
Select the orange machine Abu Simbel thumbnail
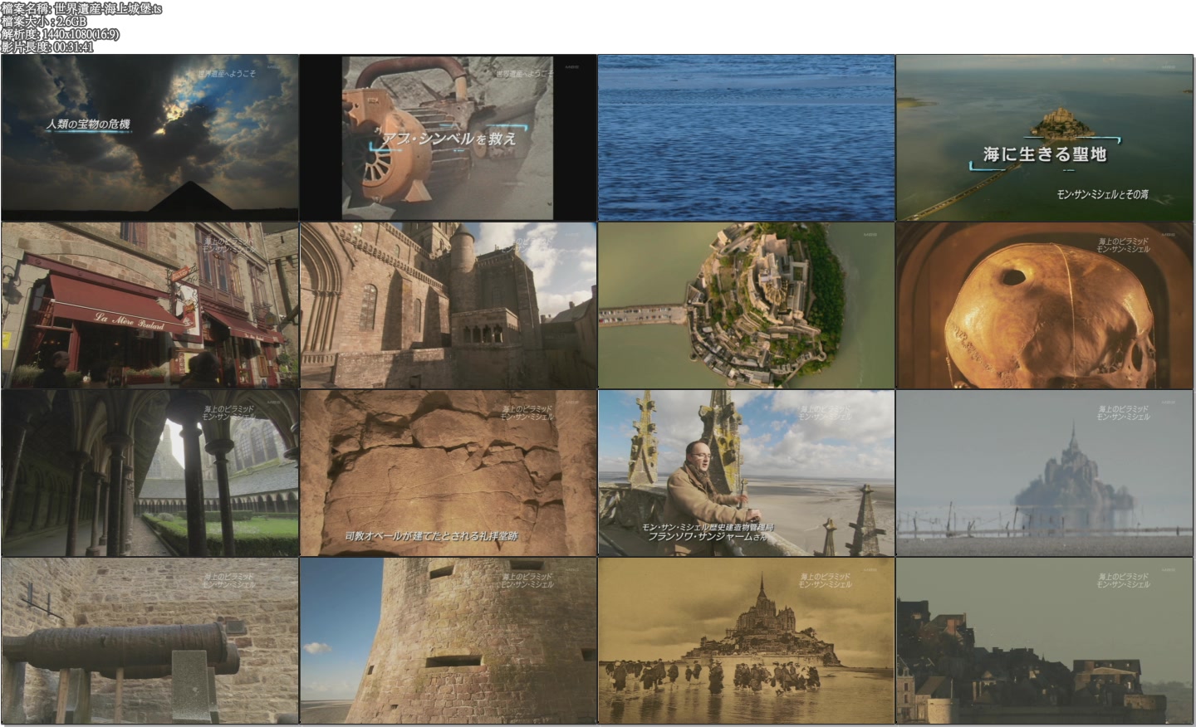[x=448, y=137]
